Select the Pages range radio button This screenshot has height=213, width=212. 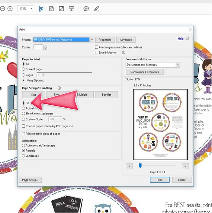pyautogui.click(x=23, y=75)
